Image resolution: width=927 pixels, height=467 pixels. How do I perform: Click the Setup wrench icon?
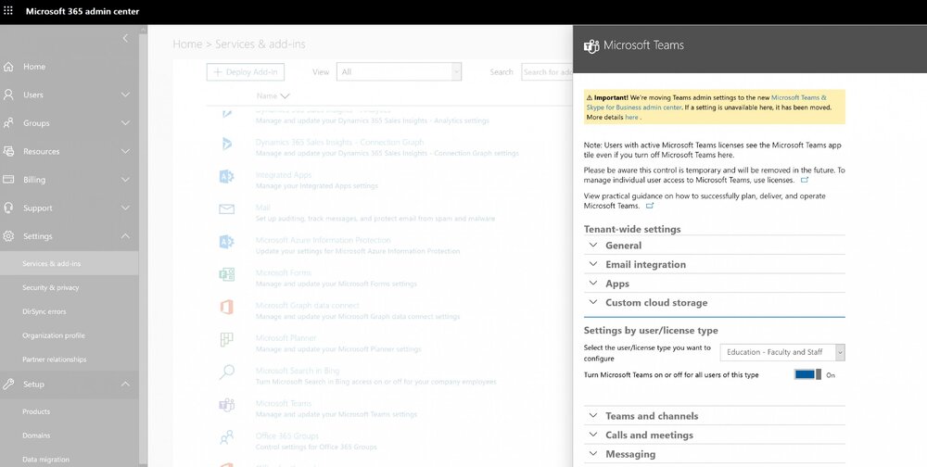pos(8,385)
